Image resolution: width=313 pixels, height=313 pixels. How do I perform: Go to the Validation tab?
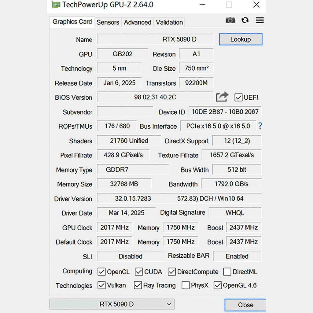(x=169, y=22)
